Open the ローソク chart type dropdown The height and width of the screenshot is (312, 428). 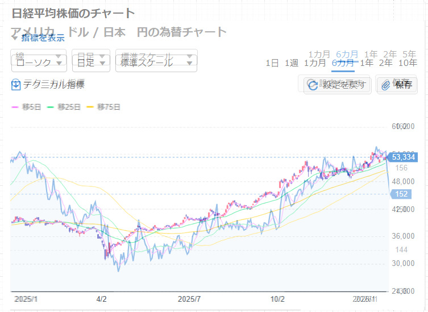39,63
